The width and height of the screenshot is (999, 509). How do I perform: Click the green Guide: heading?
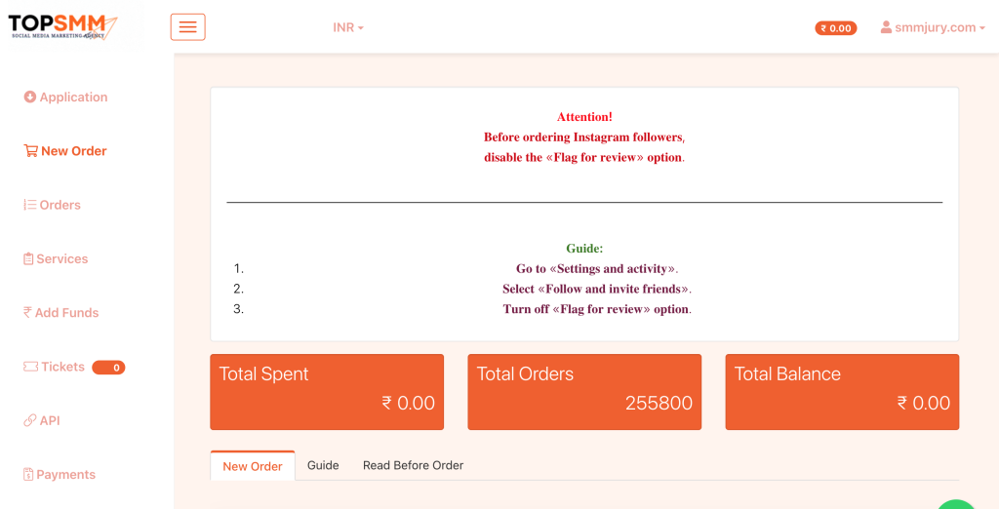[584, 249]
